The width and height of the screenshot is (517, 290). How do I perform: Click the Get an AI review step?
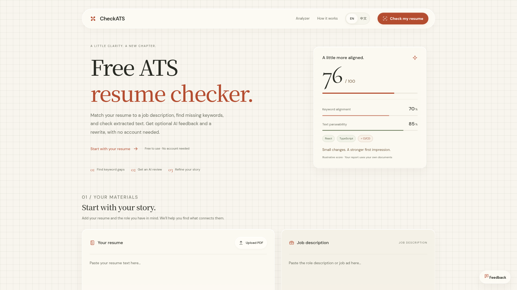coord(146,170)
